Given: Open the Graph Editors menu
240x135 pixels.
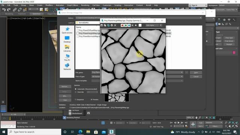Looking at the screenshot, I should click(72, 5).
